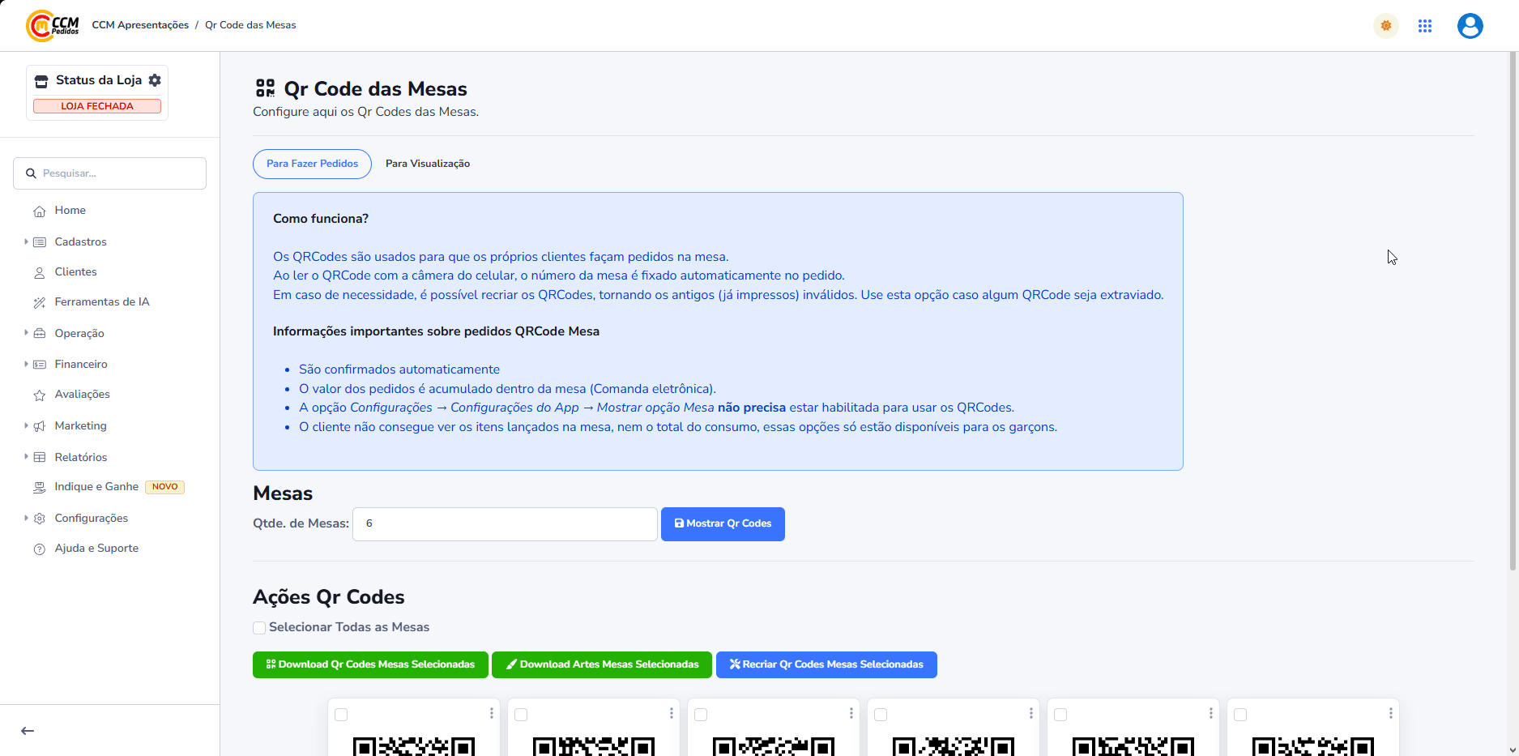The width and height of the screenshot is (1519, 756).
Task: Select the Para Fazer Pedidos tab
Action: [x=312, y=164]
